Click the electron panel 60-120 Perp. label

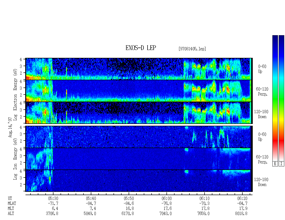(262, 92)
